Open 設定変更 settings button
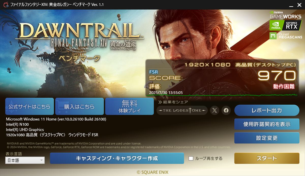305x176 pixels. [x=267, y=138]
